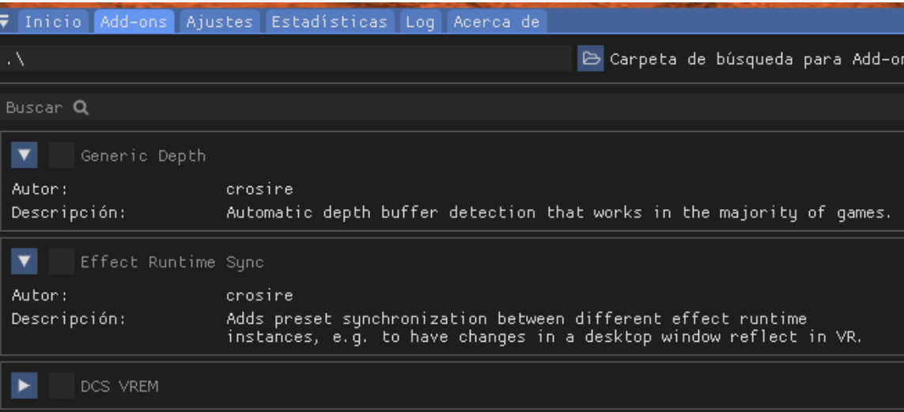Click the Generic Depth add-on name

point(143,156)
